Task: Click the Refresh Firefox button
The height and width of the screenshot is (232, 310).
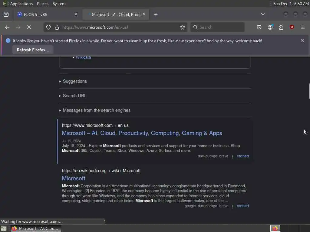Action: coord(33,50)
